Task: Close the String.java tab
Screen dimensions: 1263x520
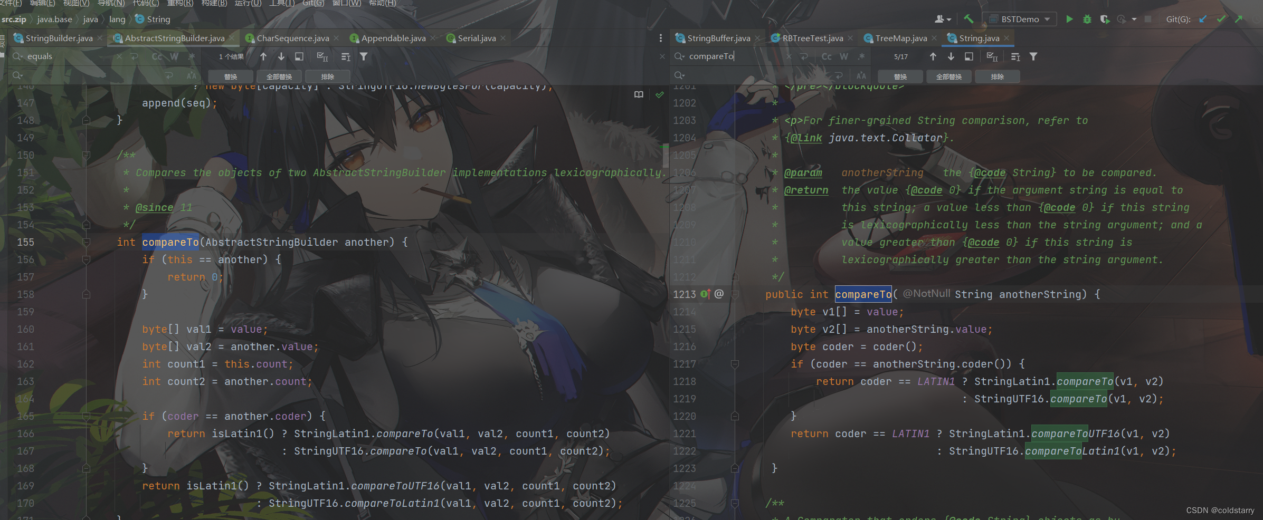Action: click(1006, 38)
